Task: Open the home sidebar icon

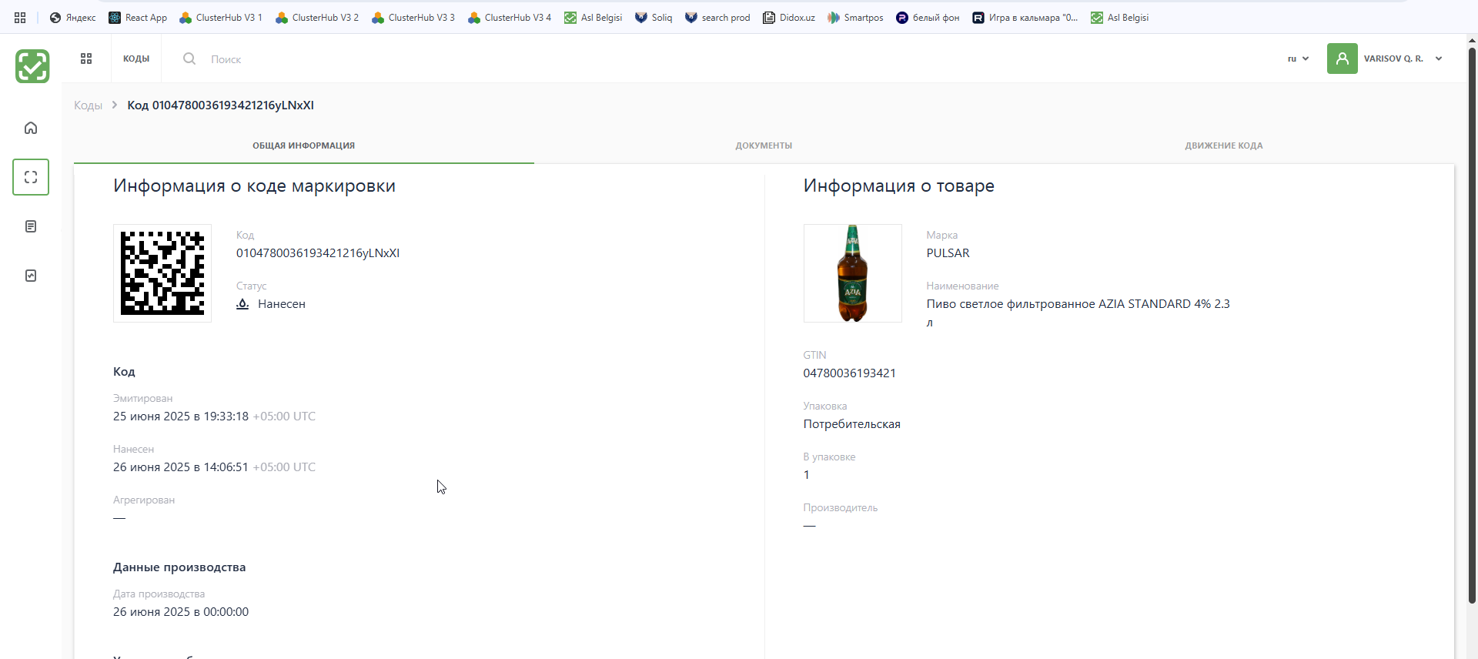Action: (x=31, y=128)
